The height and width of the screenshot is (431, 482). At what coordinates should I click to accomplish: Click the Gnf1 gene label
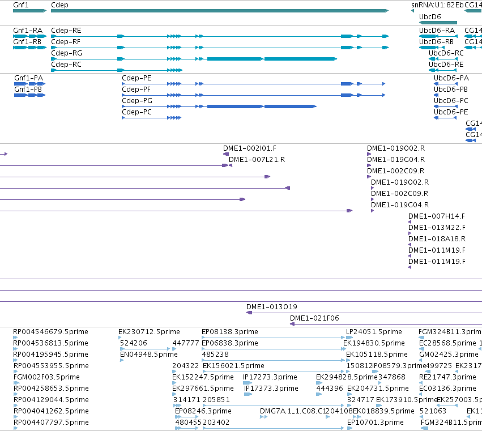(20, 5)
